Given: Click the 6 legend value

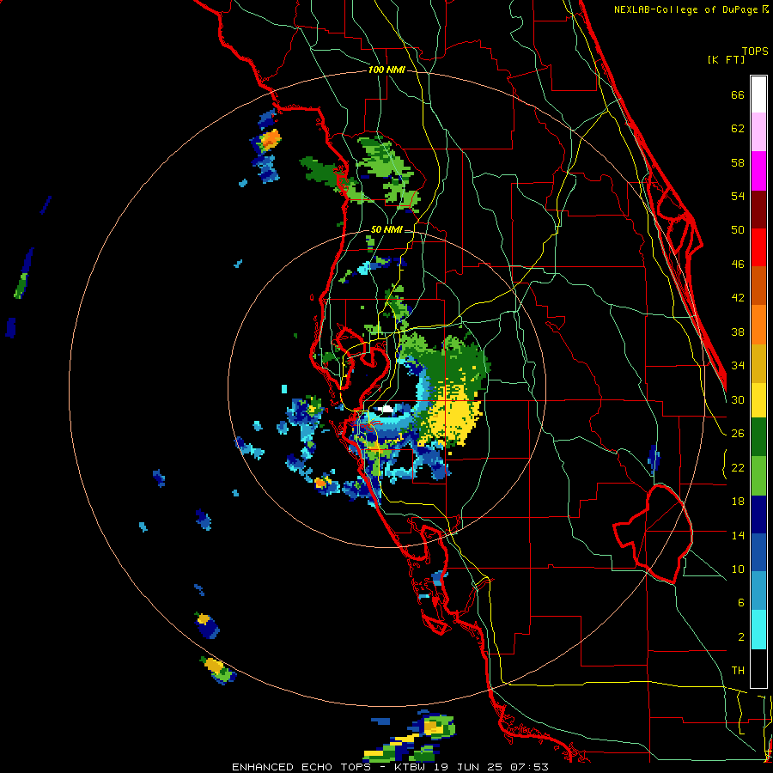Looking at the screenshot, I should (741, 602).
